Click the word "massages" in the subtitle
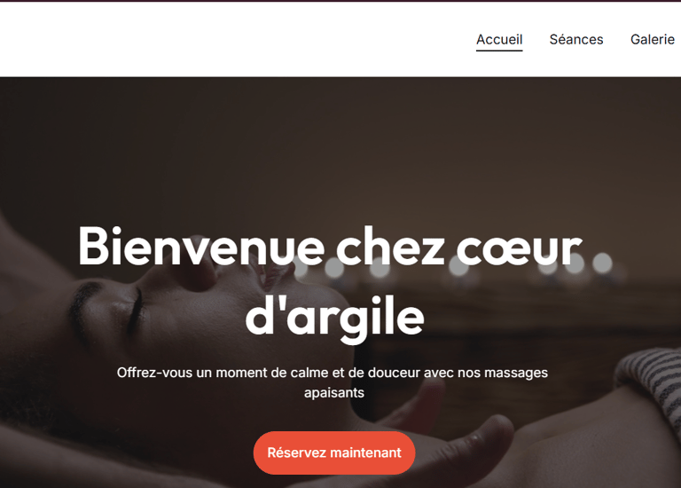Screen dimensions: 681x488 [516, 374]
